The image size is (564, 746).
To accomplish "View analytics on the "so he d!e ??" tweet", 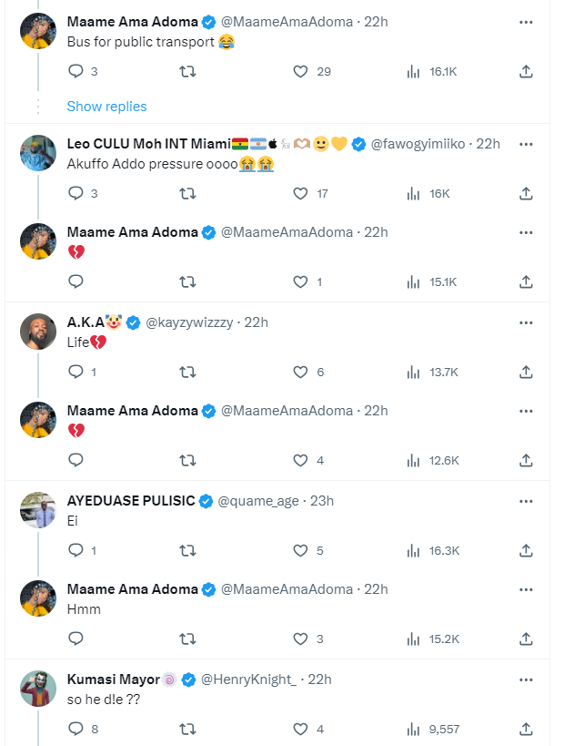I will click(413, 729).
